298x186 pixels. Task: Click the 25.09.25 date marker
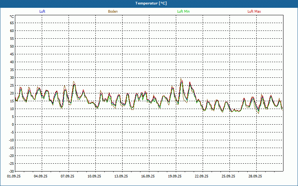tap(229, 176)
